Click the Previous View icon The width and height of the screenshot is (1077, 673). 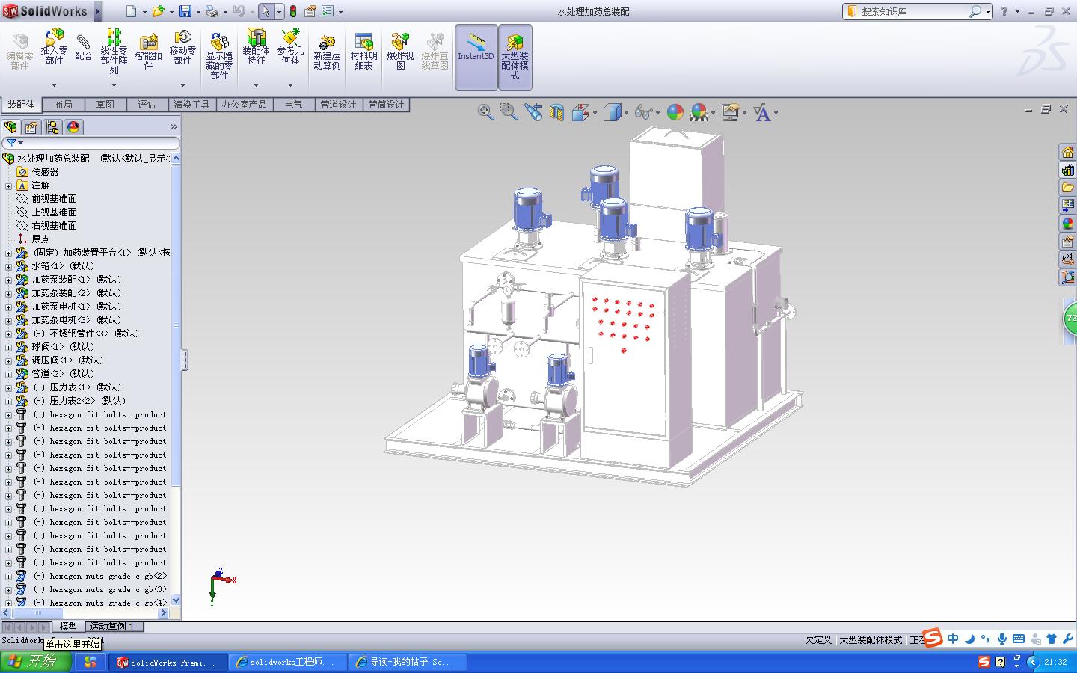click(x=533, y=112)
